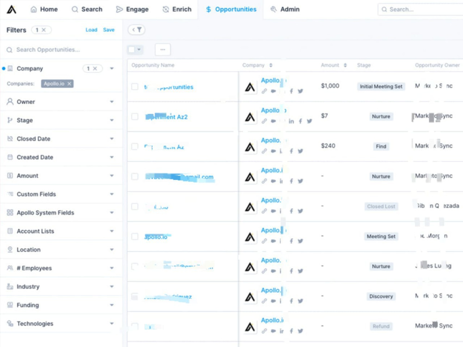Open the select-all dropdown arrow

pos(139,50)
